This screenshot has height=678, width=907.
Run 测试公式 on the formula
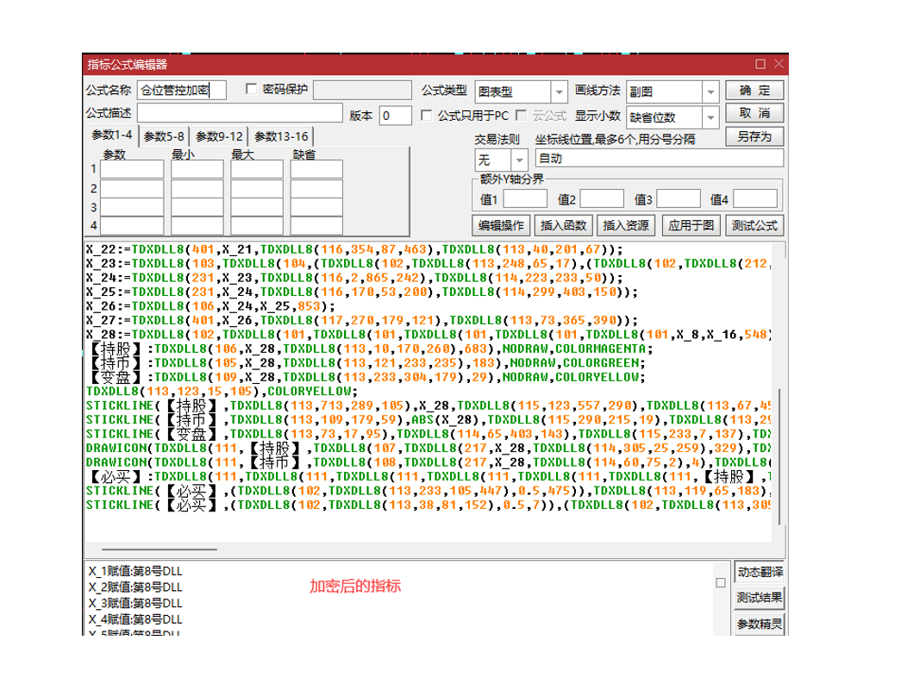754,225
